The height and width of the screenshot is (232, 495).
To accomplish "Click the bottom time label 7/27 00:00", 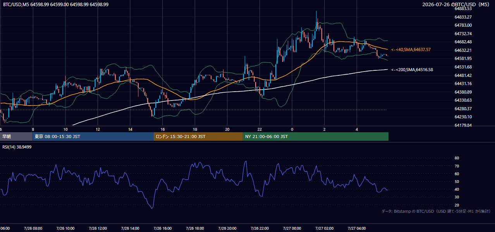I will (292, 228).
